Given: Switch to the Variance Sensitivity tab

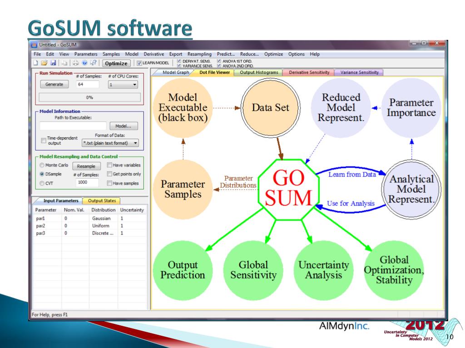Looking at the screenshot, I should 359,72.
